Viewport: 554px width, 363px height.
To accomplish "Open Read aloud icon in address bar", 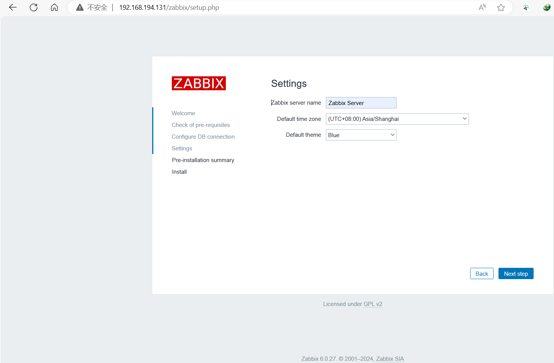I will (482, 8).
